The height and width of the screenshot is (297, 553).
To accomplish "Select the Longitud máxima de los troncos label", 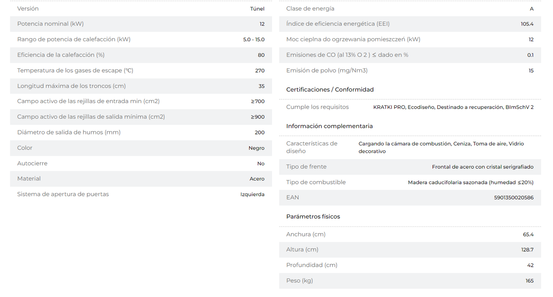I will [x=71, y=86].
